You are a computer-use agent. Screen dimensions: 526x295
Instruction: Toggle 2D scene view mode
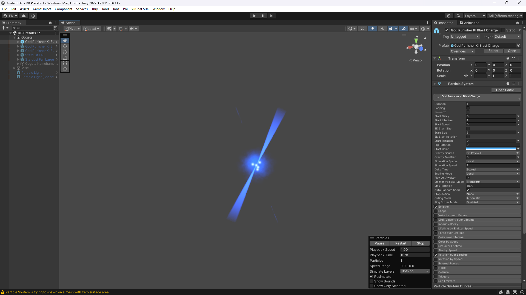point(362,29)
